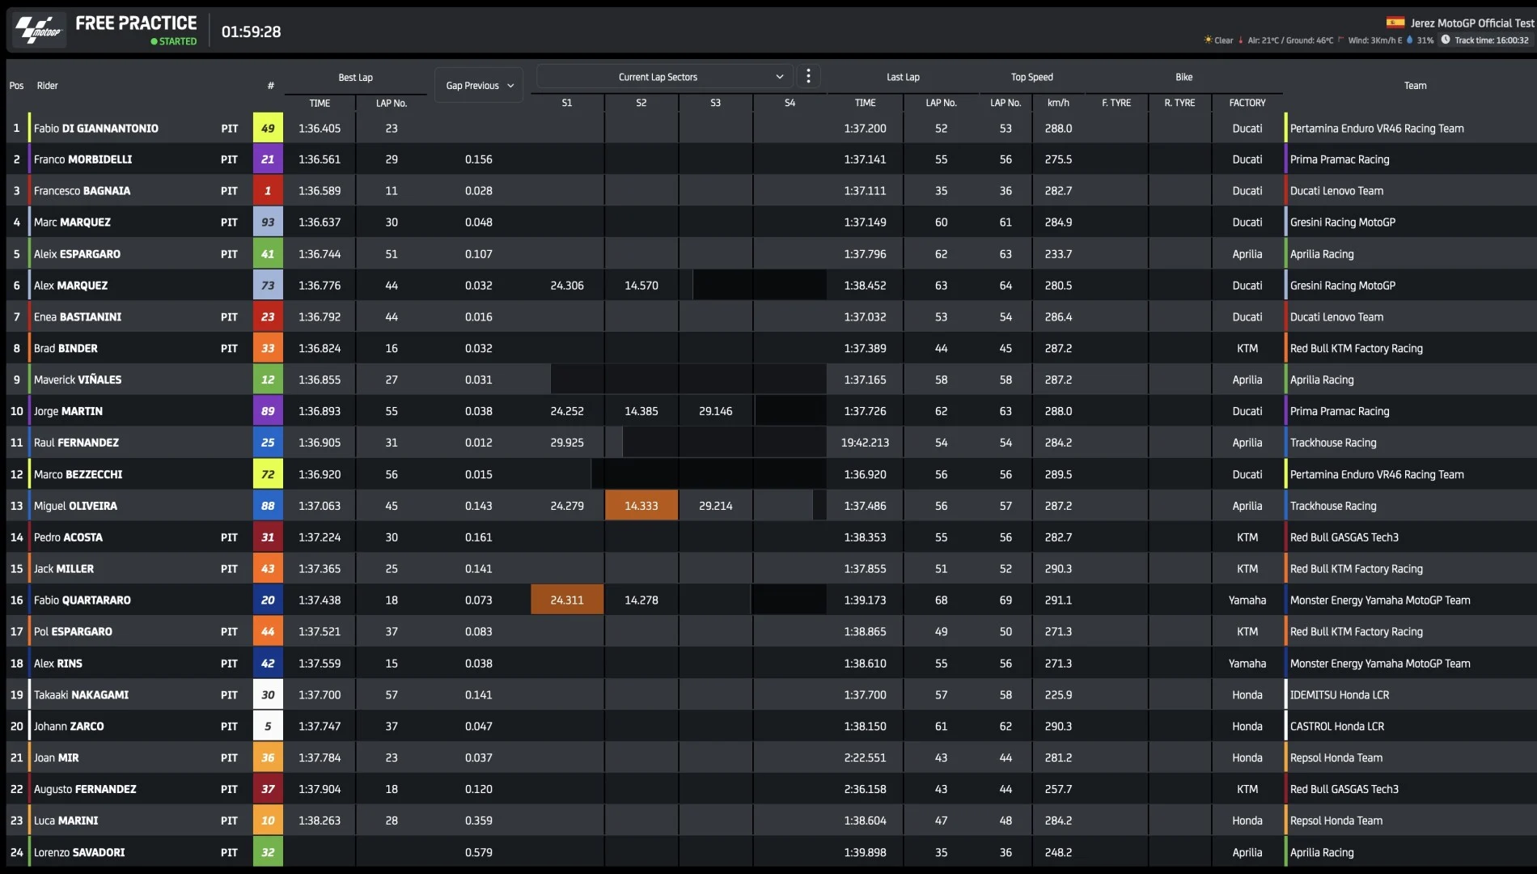Screen dimensions: 1537x874
Task: Click rider number 88 badge for Oliveira
Action: pos(268,506)
